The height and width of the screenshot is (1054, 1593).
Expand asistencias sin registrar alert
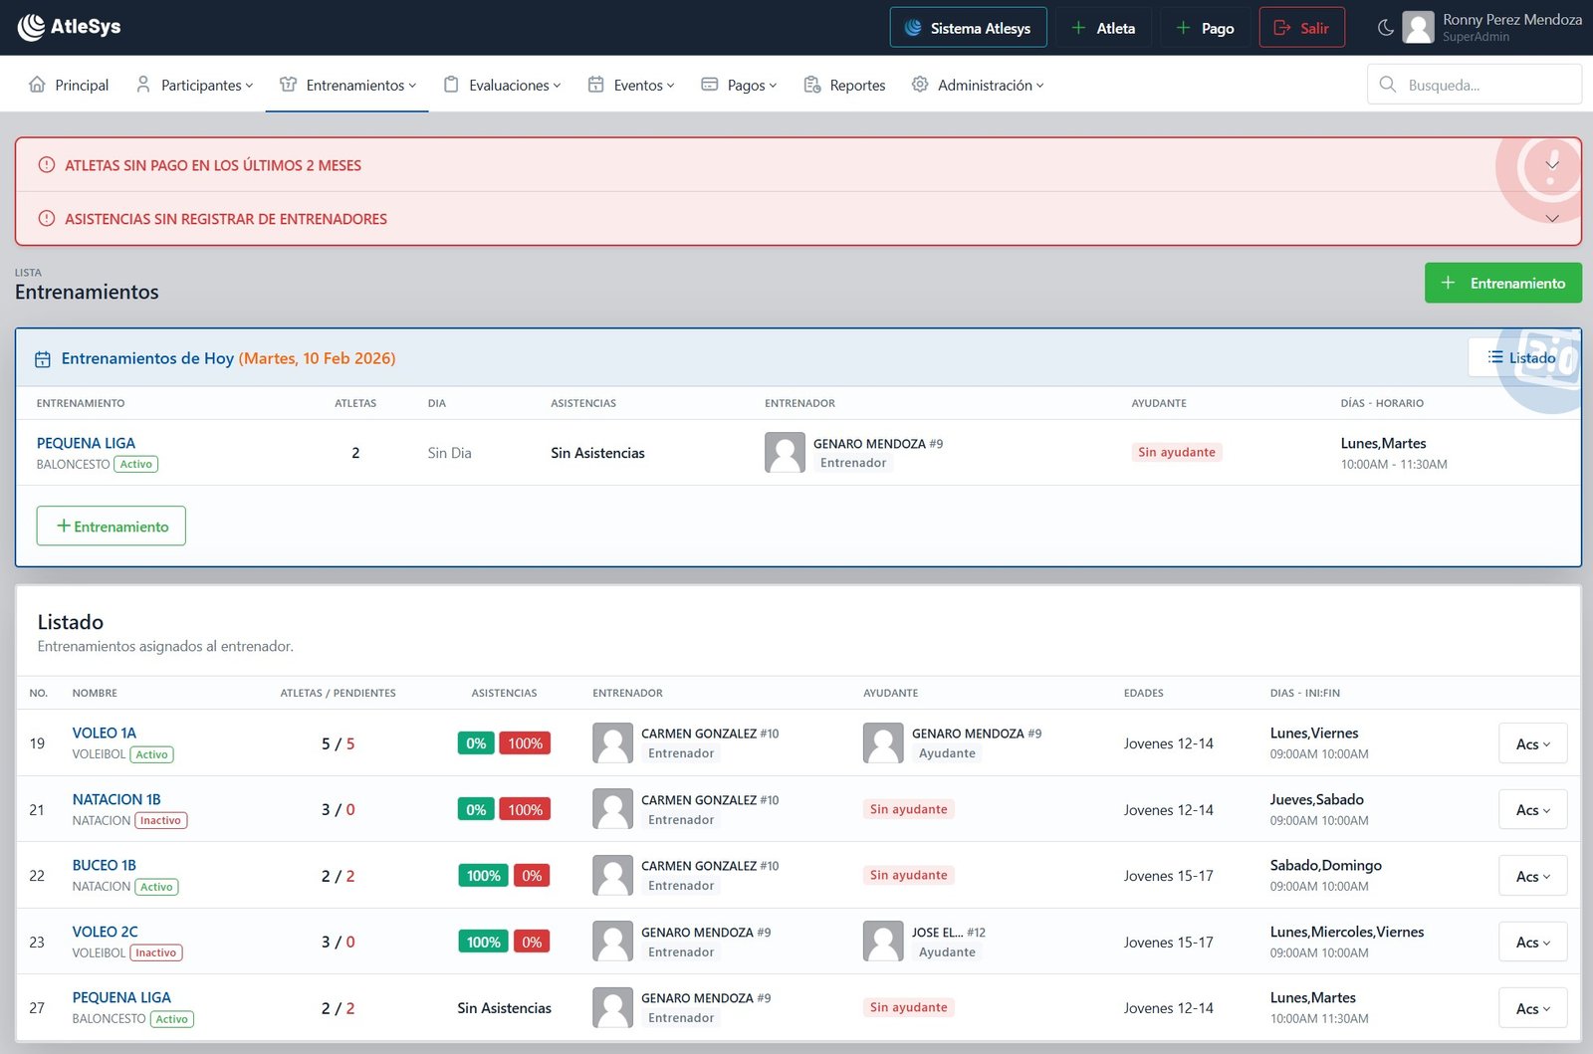(x=1551, y=219)
